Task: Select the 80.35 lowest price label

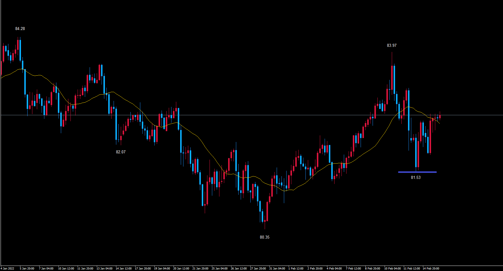Action: tap(264, 237)
